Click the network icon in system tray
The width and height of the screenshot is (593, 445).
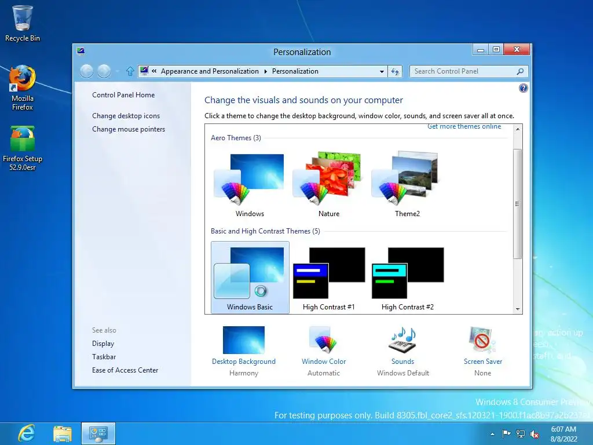pyautogui.click(x=521, y=434)
